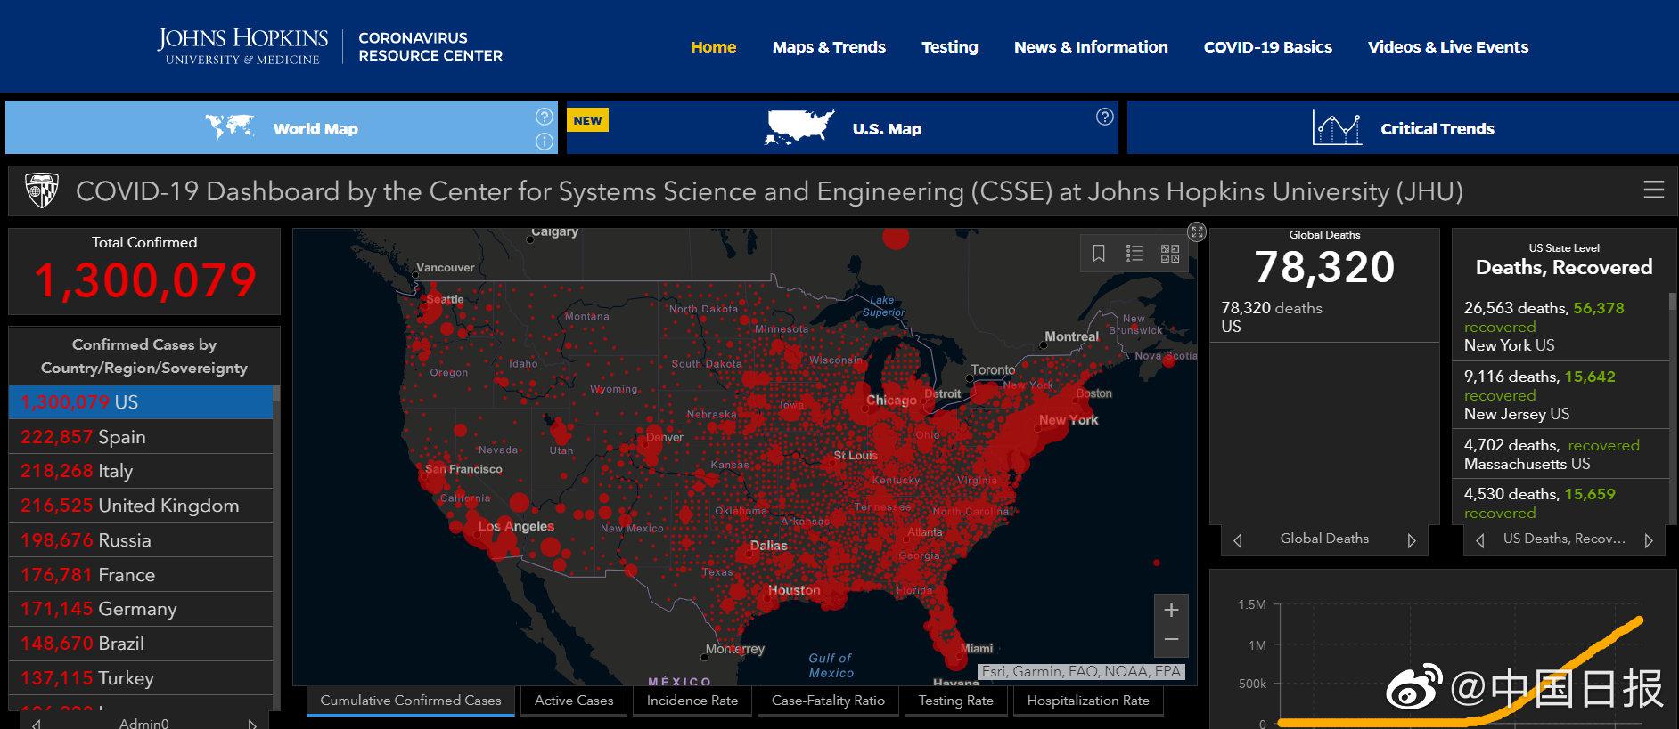
Task: Open Maps & Trends menu
Action: 829,47
